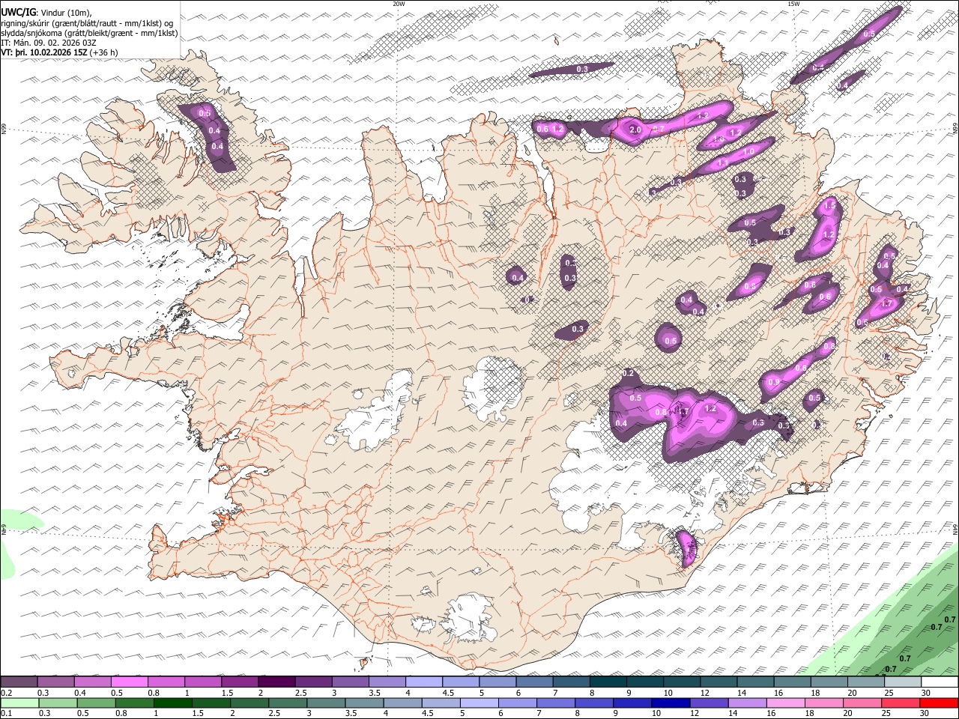This screenshot has width=959, height=719.
Task: Click the '0.2' value label above the large purple area
Action: click(628, 373)
